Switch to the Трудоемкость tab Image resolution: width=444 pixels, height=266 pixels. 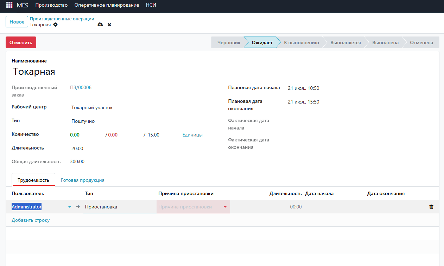pyautogui.click(x=33, y=180)
